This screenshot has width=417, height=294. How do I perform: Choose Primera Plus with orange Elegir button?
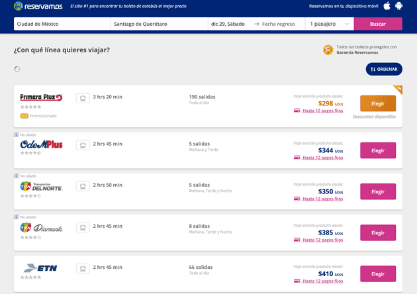point(378,103)
